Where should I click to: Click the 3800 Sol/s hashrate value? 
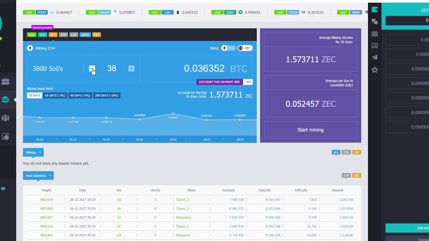coord(48,69)
